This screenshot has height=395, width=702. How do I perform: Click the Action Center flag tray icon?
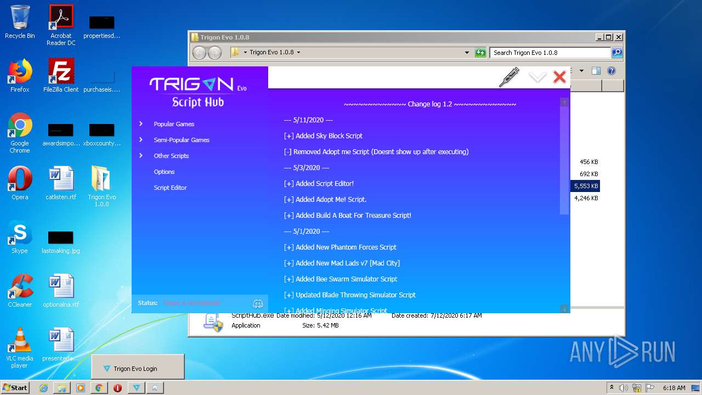pos(649,388)
